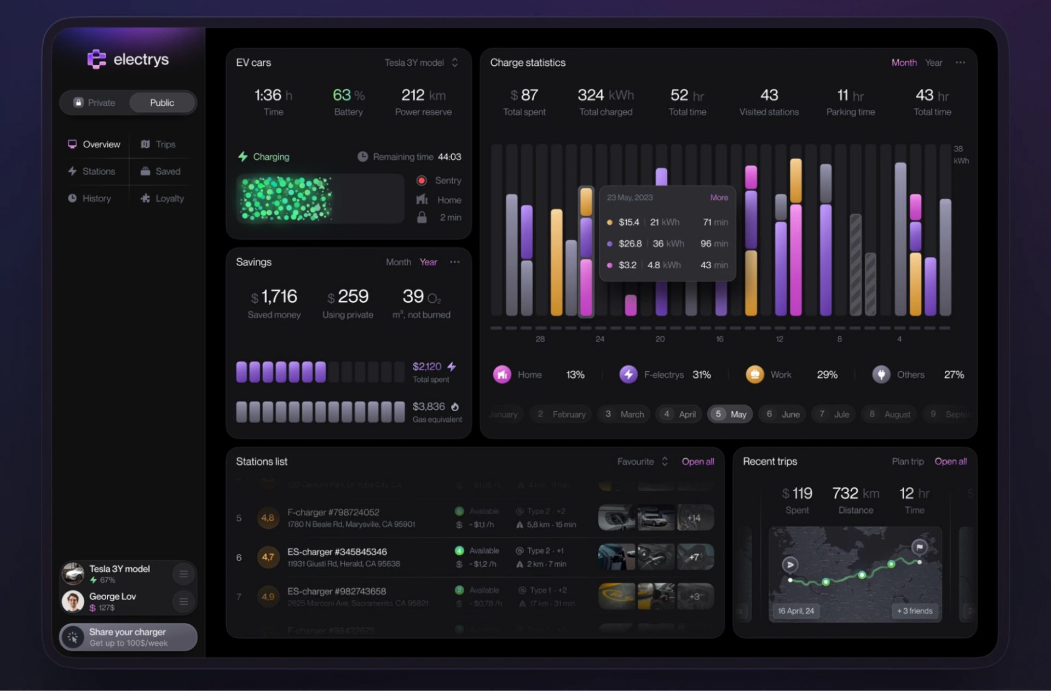
Task: Open the Stations lightning icon in the sidebar
Action: coord(72,171)
